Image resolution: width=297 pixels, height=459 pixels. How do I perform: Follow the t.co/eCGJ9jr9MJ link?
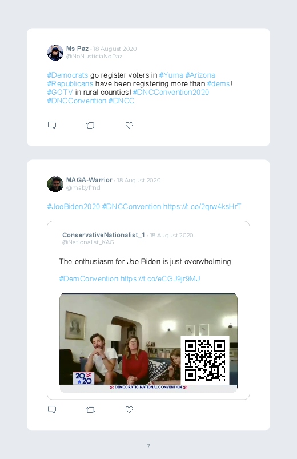click(x=160, y=278)
